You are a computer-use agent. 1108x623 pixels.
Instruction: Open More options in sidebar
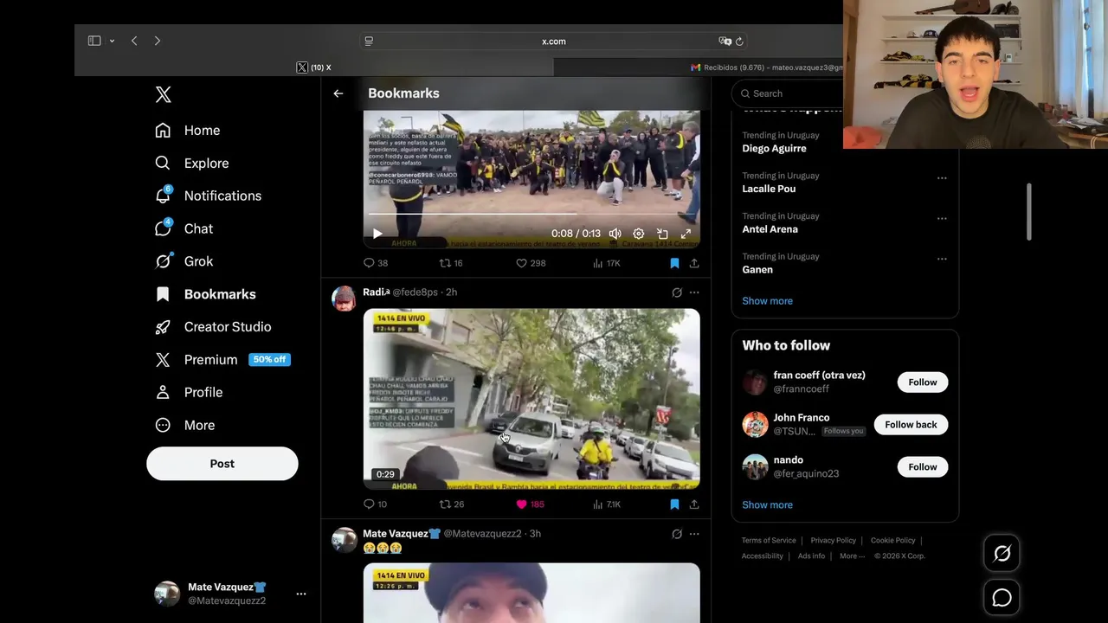pyautogui.click(x=184, y=426)
